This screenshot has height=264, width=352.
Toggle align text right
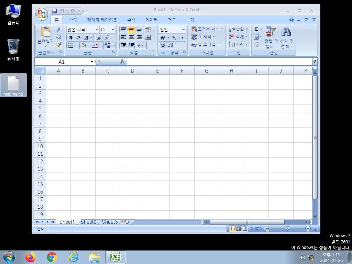click(139, 37)
